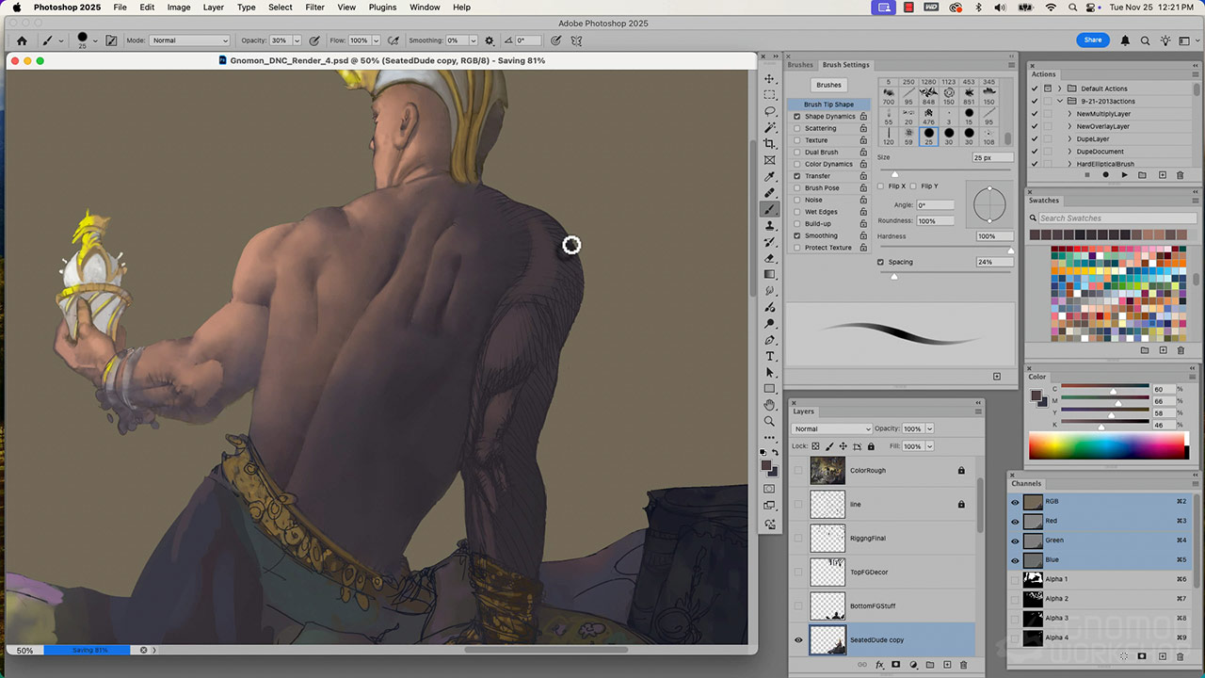This screenshot has width=1205, height=678.
Task: Open symmetry paint butterfly options
Action: click(576, 40)
